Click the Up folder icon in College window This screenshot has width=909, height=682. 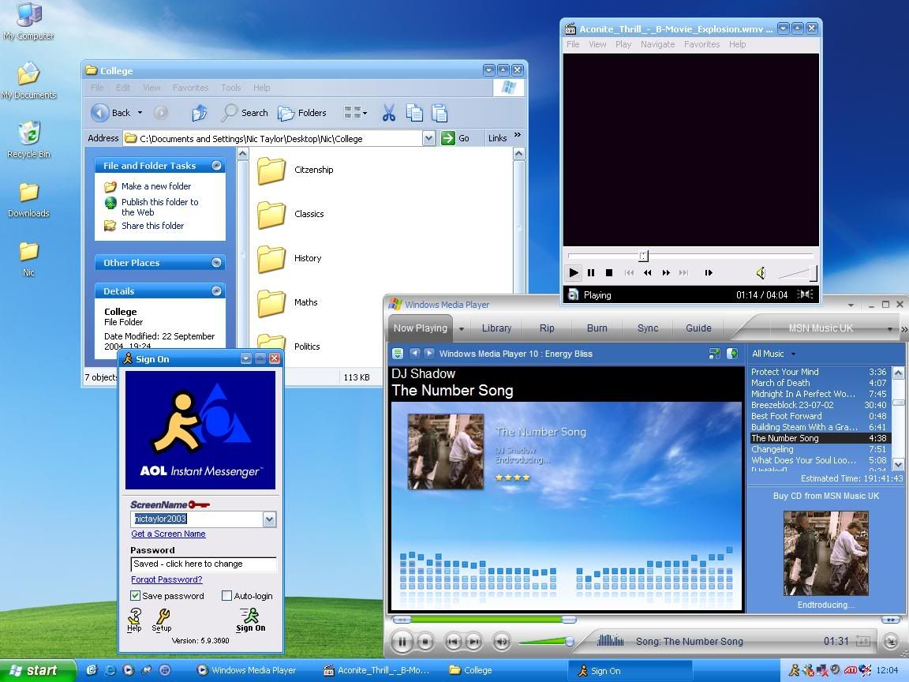click(x=200, y=113)
